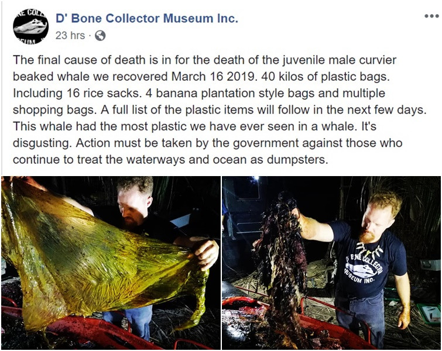Click the text line about "16 rice sacks"
The width and height of the screenshot is (442, 351).
coord(199,93)
